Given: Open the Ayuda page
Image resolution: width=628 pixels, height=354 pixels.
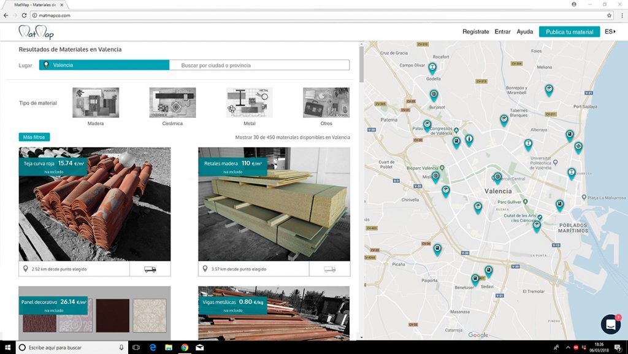Looking at the screenshot, I should (x=525, y=32).
